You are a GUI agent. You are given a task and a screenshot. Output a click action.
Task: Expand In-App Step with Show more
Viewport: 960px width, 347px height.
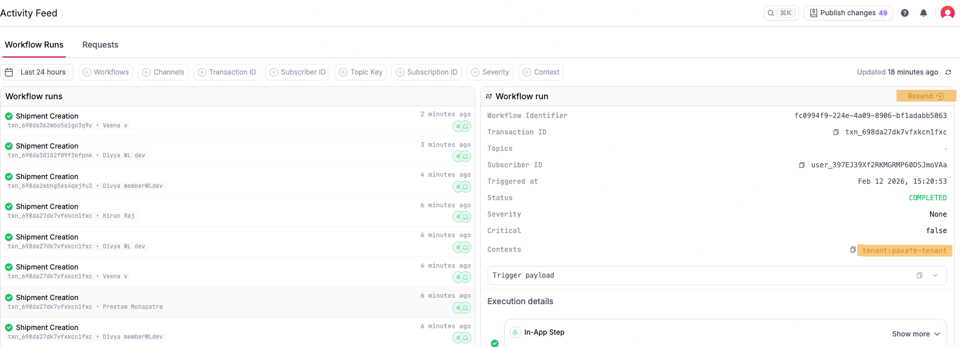916,334
